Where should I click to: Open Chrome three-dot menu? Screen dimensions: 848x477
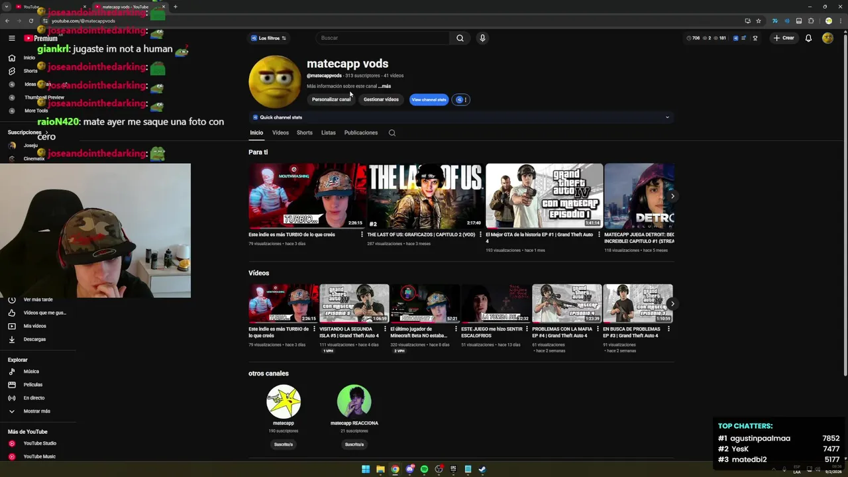point(839,21)
